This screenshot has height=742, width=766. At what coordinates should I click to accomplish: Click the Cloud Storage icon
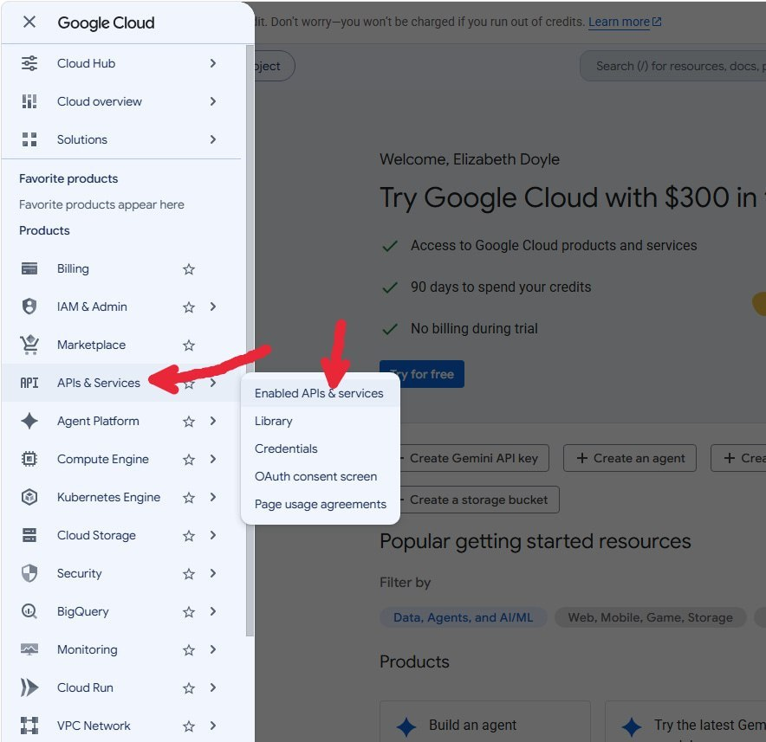click(29, 535)
